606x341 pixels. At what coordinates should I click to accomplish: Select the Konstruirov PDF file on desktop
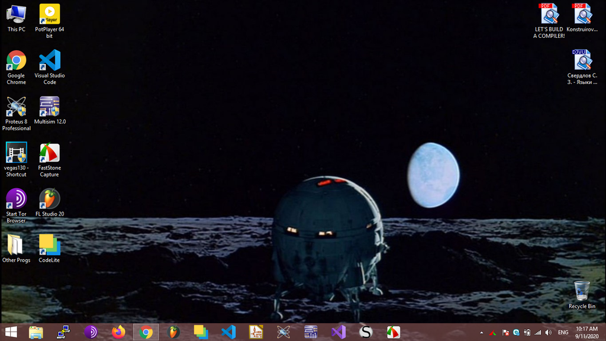(582, 18)
